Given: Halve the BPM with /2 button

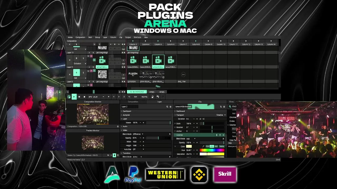Looking at the screenshot, I should (124, 97).
